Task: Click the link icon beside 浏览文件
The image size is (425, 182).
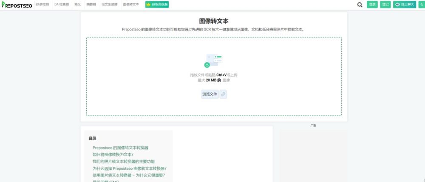Action: tap(223, 94)
